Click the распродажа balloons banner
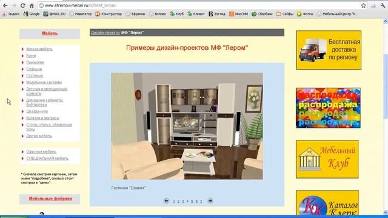Image resolution: width=388 pixels, height=218 pixels. [328, 108]
